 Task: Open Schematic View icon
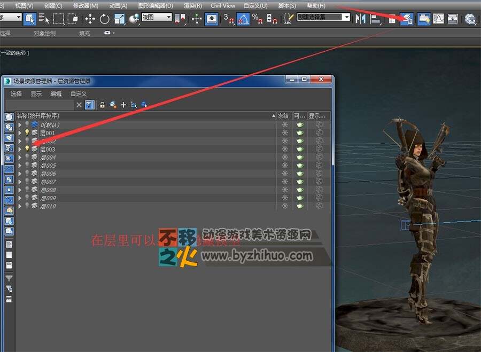point(453,19)
